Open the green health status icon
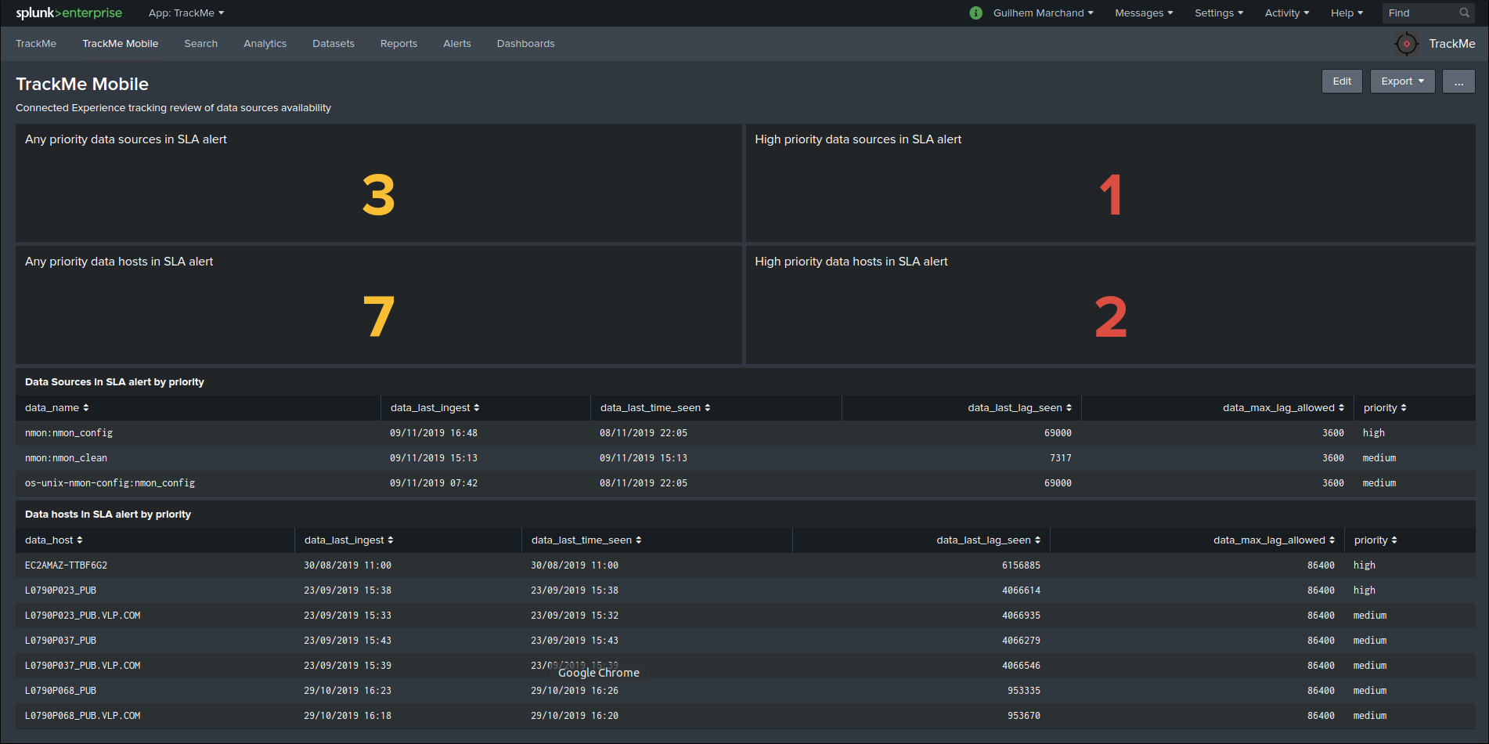Viewport: 1489px width, 744px height. point(975,13)
